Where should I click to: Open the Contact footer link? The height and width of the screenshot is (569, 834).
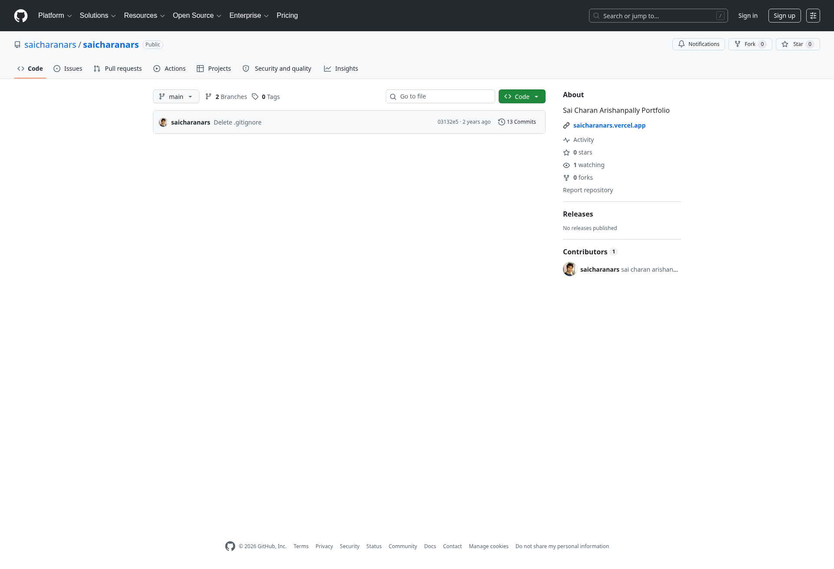click(452, 546)
